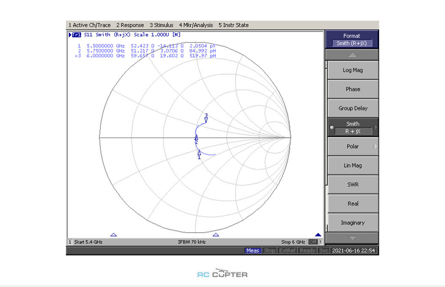Select Log Mag format
This screenshot has width=445, height=287.
tap(353, 70)
